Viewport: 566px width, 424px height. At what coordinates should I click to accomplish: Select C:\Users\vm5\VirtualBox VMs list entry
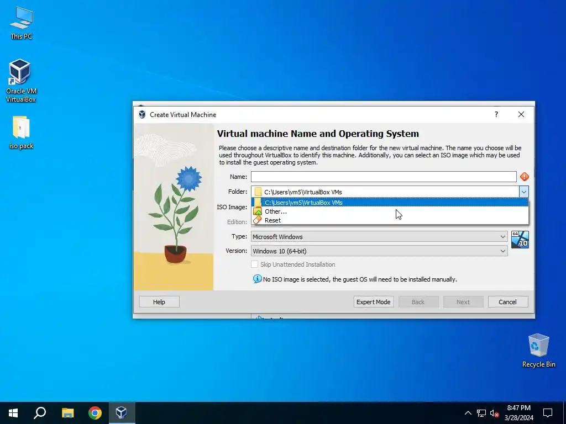tap(390, 203)
